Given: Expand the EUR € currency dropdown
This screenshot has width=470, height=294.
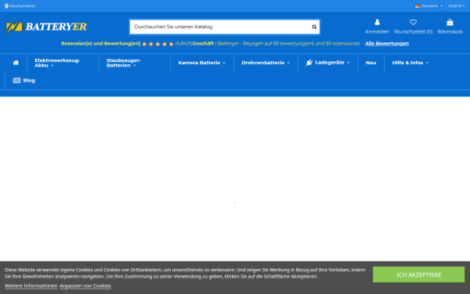Looking at the screenshot, I should point(457,6).
